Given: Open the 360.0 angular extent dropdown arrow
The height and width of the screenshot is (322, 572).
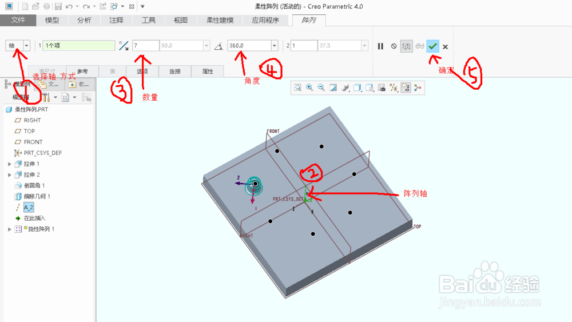Looking at the screenshot, I should [275, 46].
